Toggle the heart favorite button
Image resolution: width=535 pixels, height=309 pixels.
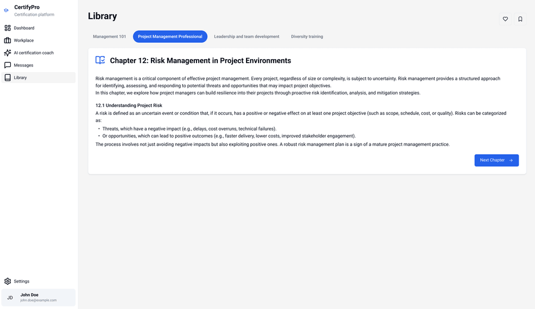[x=505, y=19]
